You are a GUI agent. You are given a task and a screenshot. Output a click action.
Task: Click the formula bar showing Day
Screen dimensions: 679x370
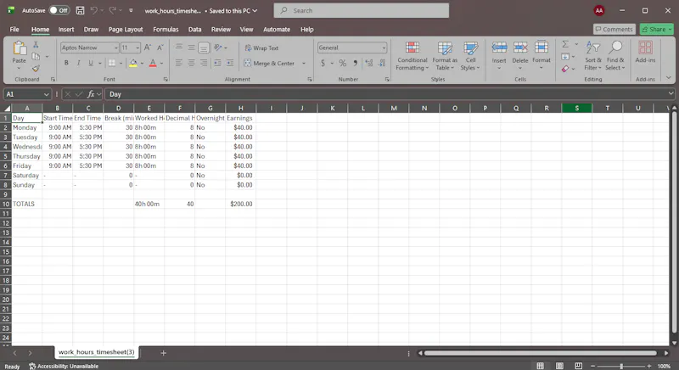click(388, 94)
